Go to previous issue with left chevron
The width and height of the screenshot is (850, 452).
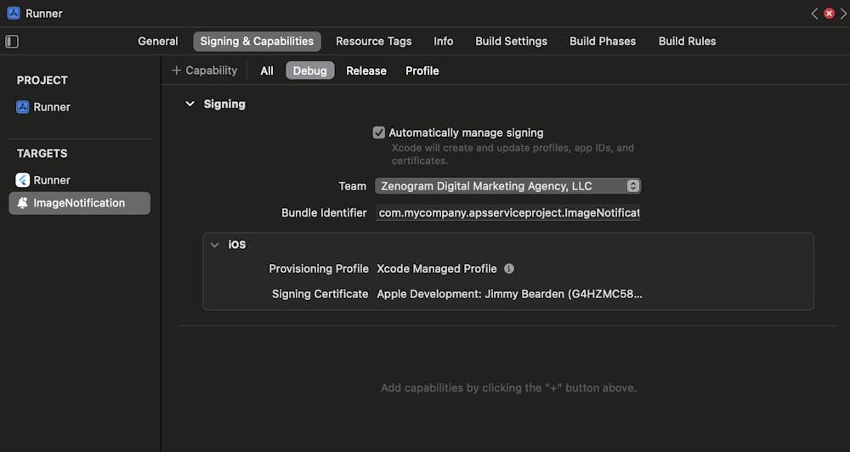814,14
